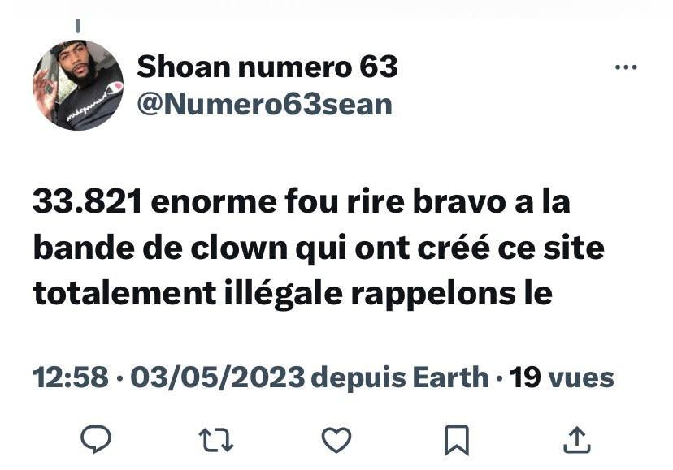Bookmark this tweet

point(456,440)
